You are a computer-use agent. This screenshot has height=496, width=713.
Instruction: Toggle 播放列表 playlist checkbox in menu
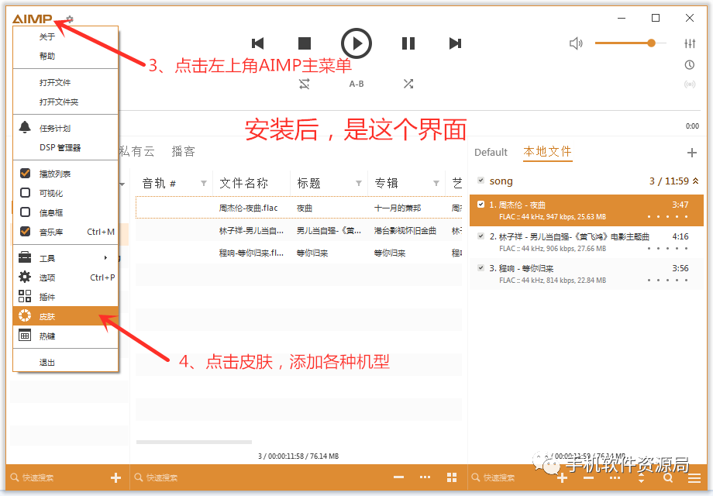[x=26, y=174]
